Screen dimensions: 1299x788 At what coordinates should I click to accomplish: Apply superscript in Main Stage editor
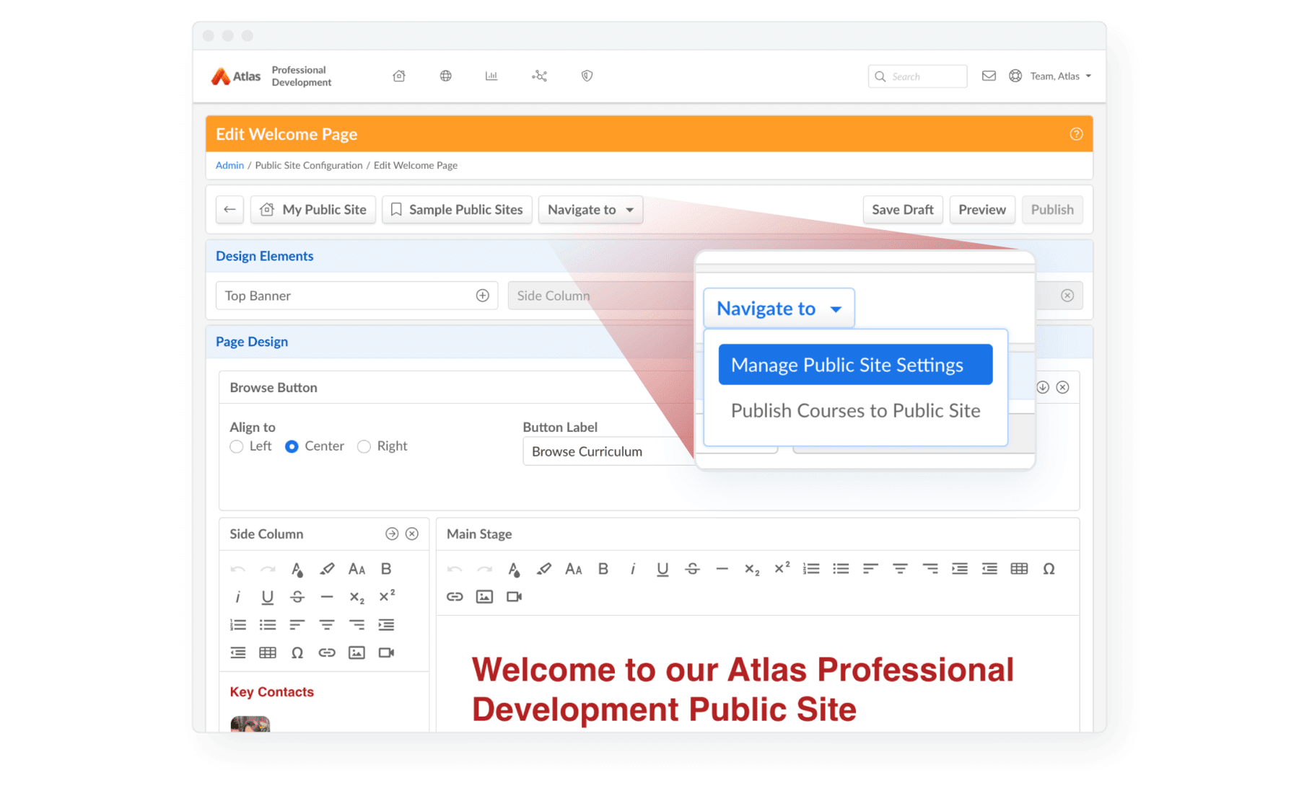pyautogui.click(x=782, y=567)
